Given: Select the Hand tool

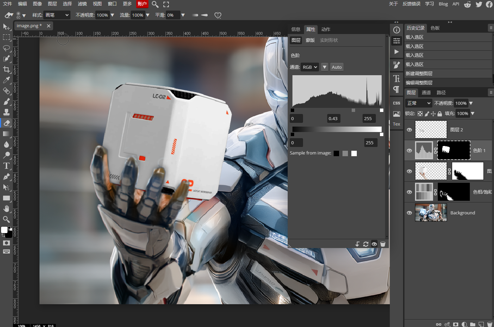Looking at the screenshot, I should 6,209.
